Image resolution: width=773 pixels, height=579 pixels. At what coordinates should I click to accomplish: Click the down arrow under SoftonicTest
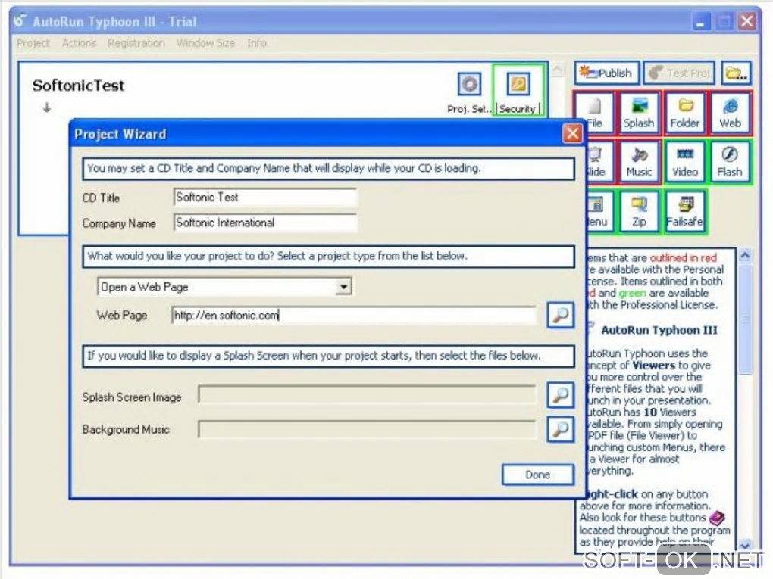point(47,107)
